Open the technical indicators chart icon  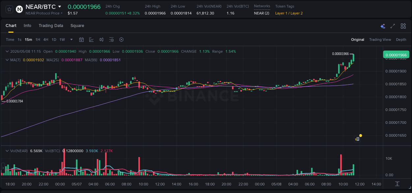[x=91, y=40]
